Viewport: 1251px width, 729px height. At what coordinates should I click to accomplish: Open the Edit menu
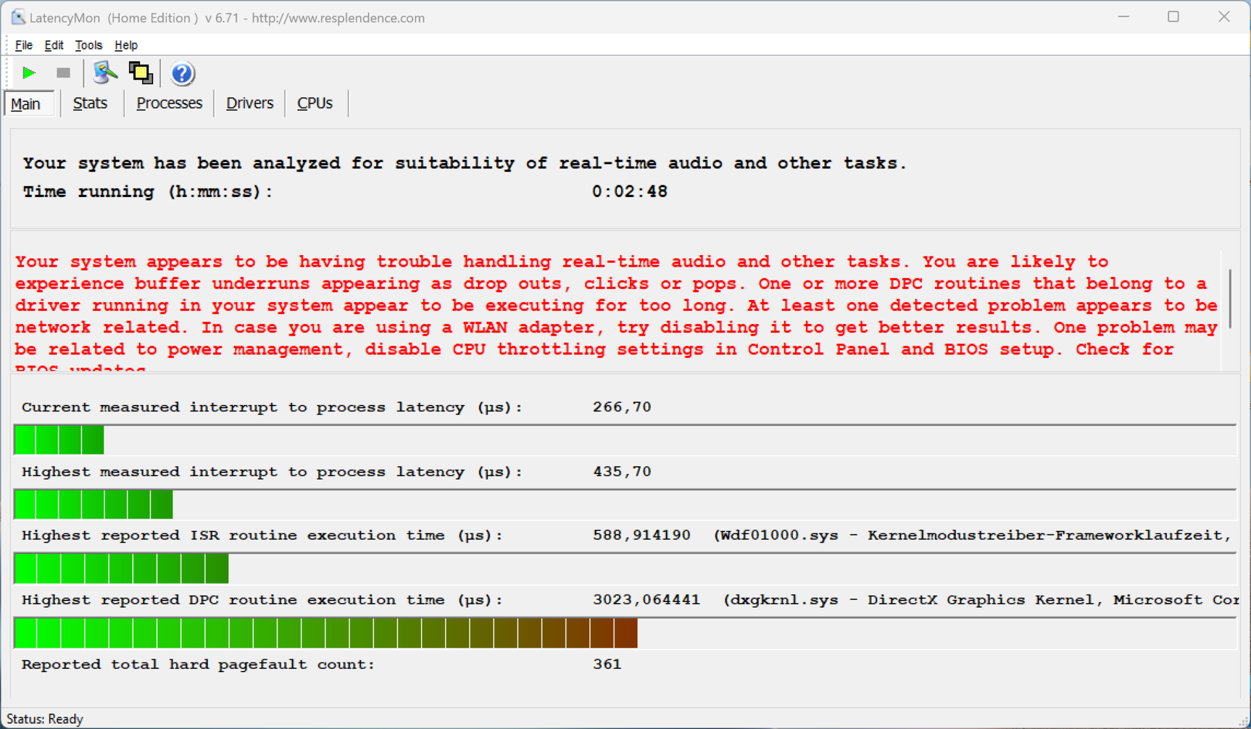53,45
